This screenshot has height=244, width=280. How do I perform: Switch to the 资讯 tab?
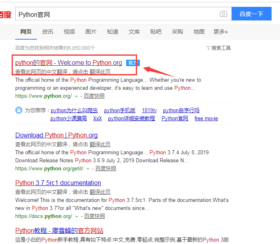point(48,32)
